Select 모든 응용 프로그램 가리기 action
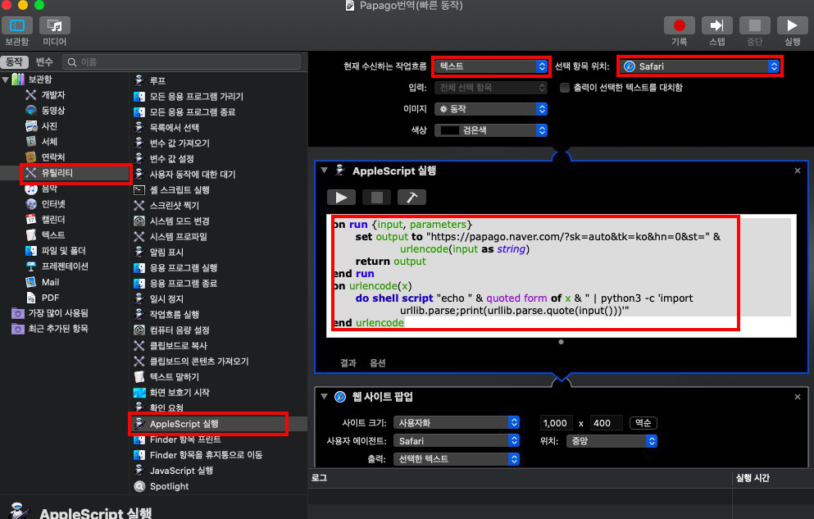 (x=196, y=96)
